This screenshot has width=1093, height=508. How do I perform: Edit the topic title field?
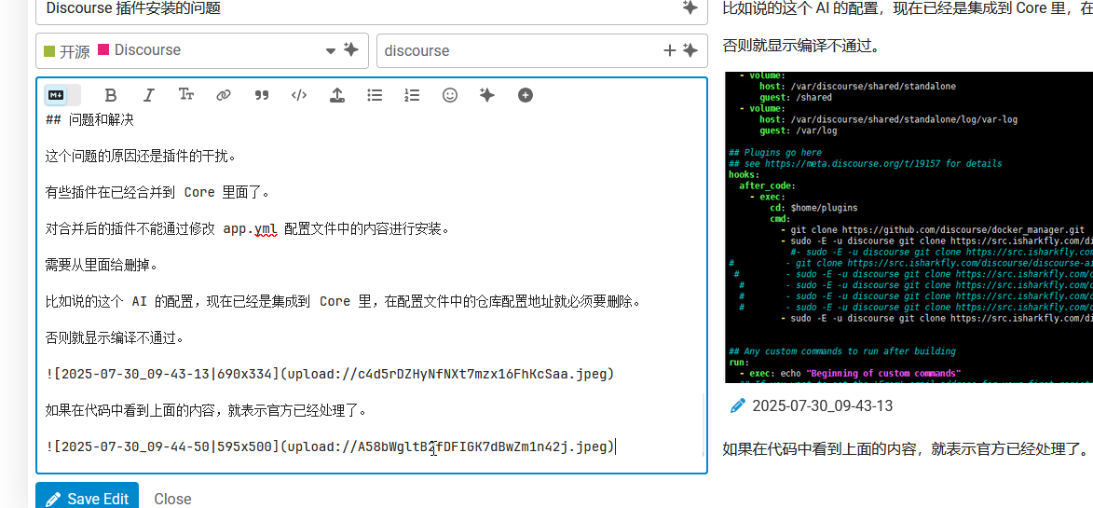[372, 8]
